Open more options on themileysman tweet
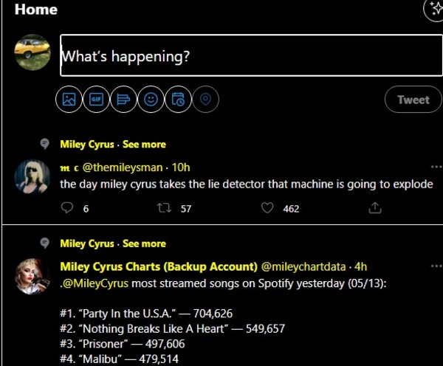Image resolution: width=443 pixels, height=366 pixels. pyautogui.click(x=436, y=168)
